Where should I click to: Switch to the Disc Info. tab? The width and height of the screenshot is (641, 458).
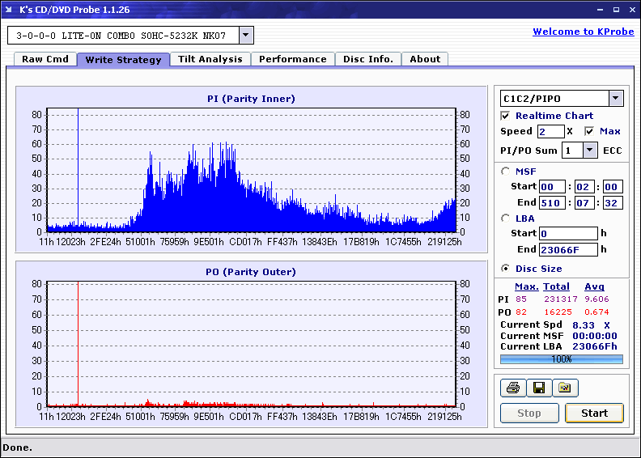[x=368, y=59]
